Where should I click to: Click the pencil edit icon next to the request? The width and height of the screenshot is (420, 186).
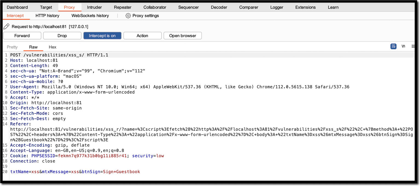(7, 26)
